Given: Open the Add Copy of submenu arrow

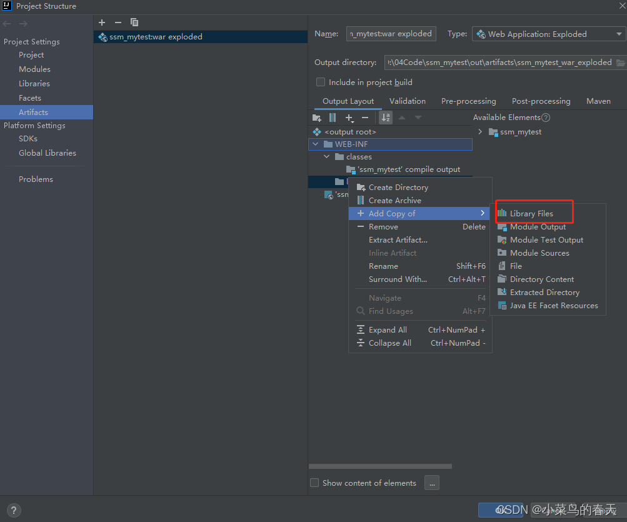Looking at the screenshot, I should (483, 213).
